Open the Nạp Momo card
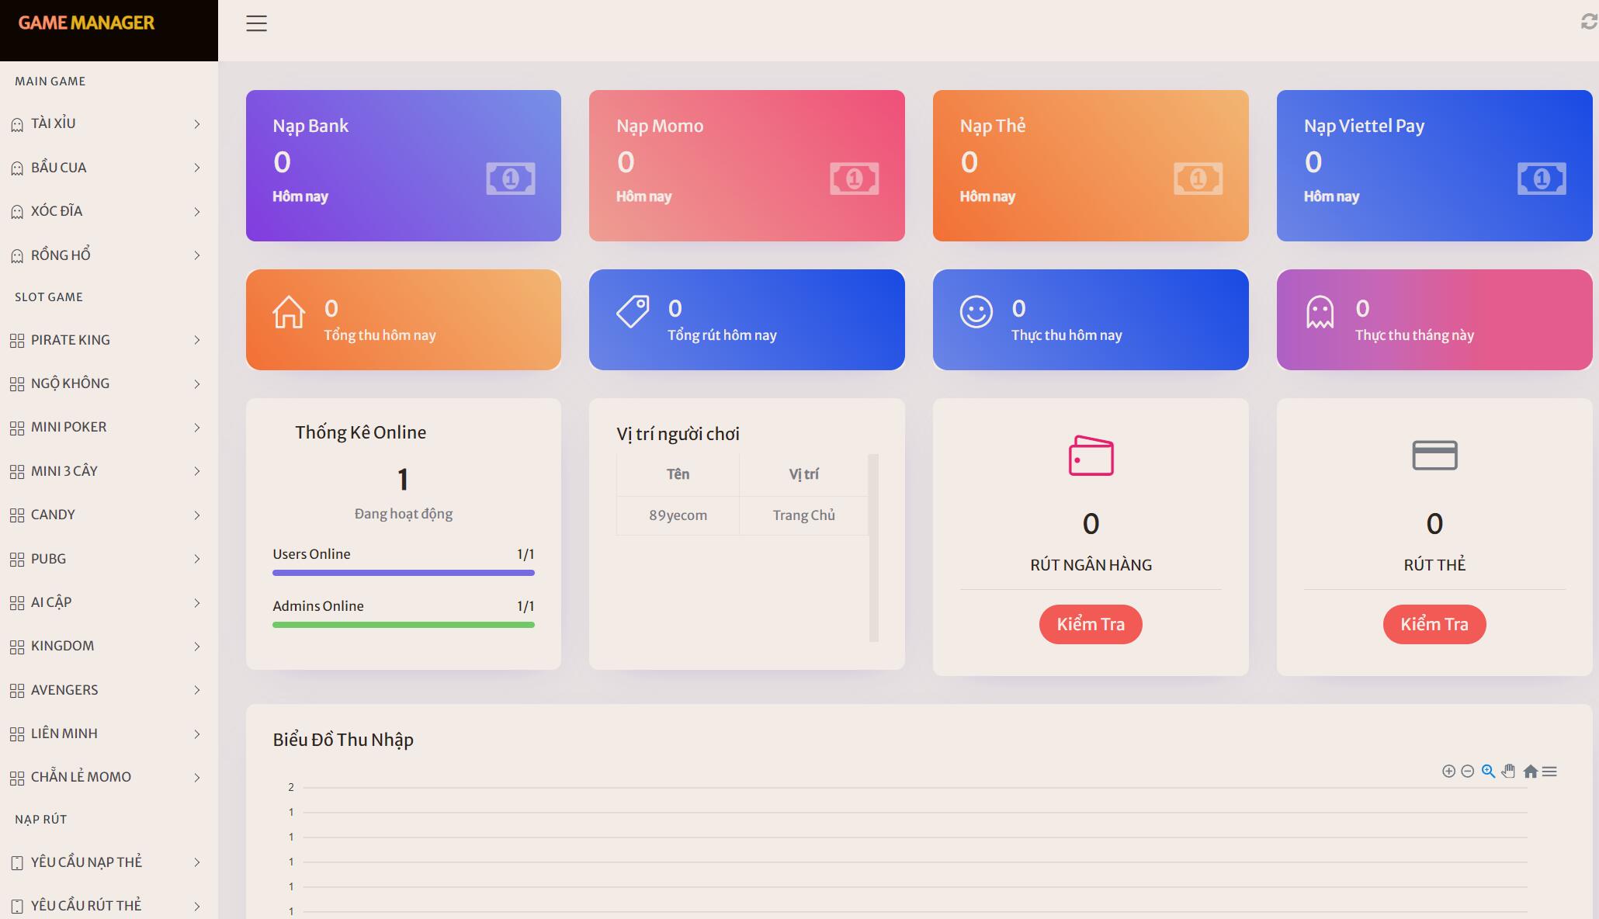 click(747, 165)
